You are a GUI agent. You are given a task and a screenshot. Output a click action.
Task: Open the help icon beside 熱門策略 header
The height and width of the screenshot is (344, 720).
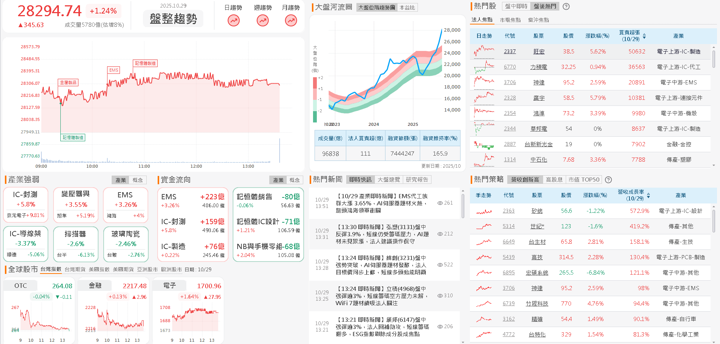(x=608, y=180)
